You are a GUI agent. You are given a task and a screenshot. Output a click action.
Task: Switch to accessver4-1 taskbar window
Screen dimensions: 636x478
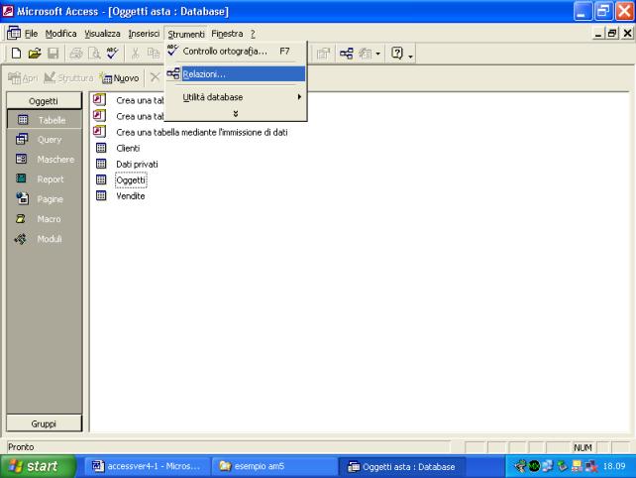(x=148, y=466)
